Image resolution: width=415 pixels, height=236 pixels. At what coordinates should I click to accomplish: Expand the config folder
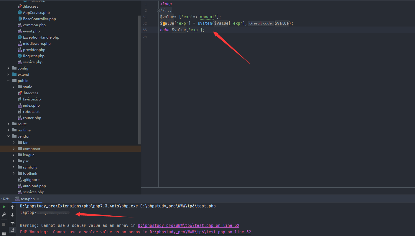point(8,68)
